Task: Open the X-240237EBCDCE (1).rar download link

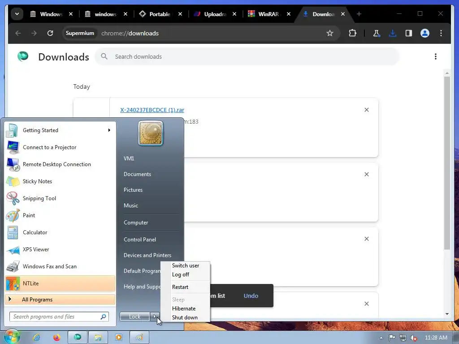Action: [x=152, y=110]
